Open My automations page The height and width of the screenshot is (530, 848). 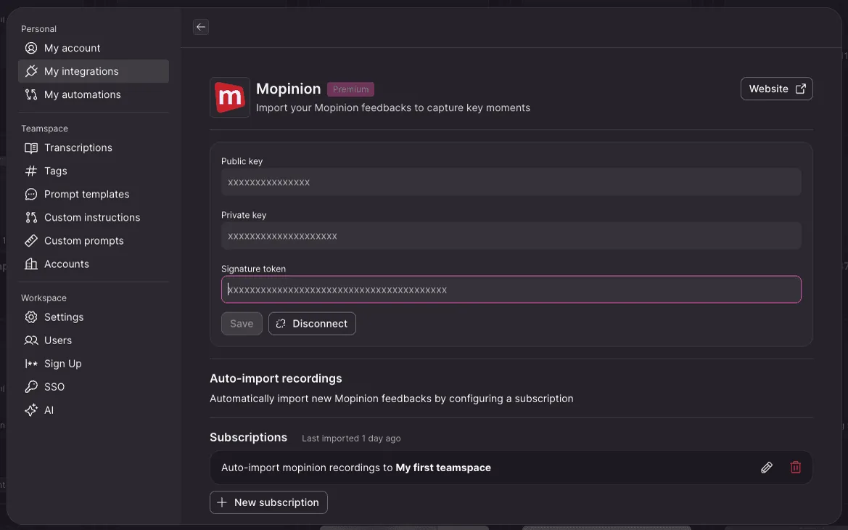tap(93, 94)
